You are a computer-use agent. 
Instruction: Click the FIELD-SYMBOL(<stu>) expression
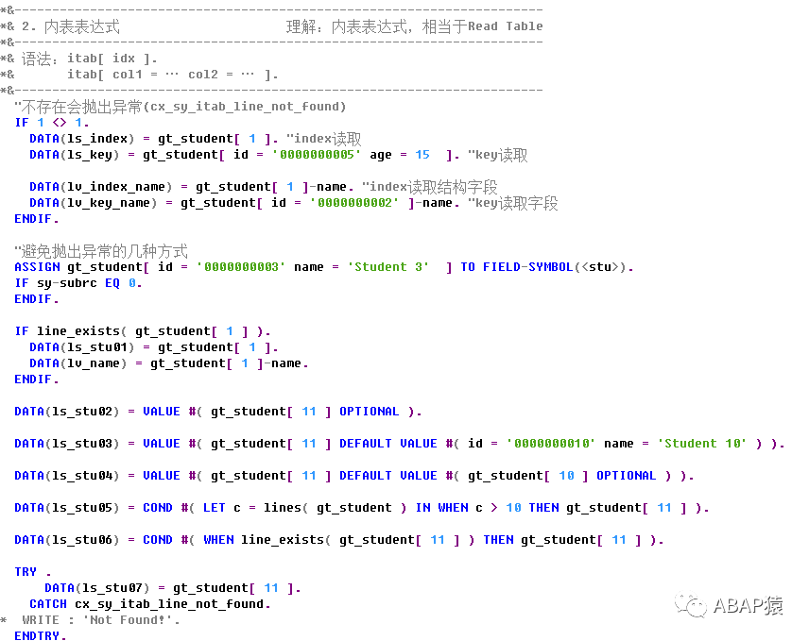click(554, 267)
